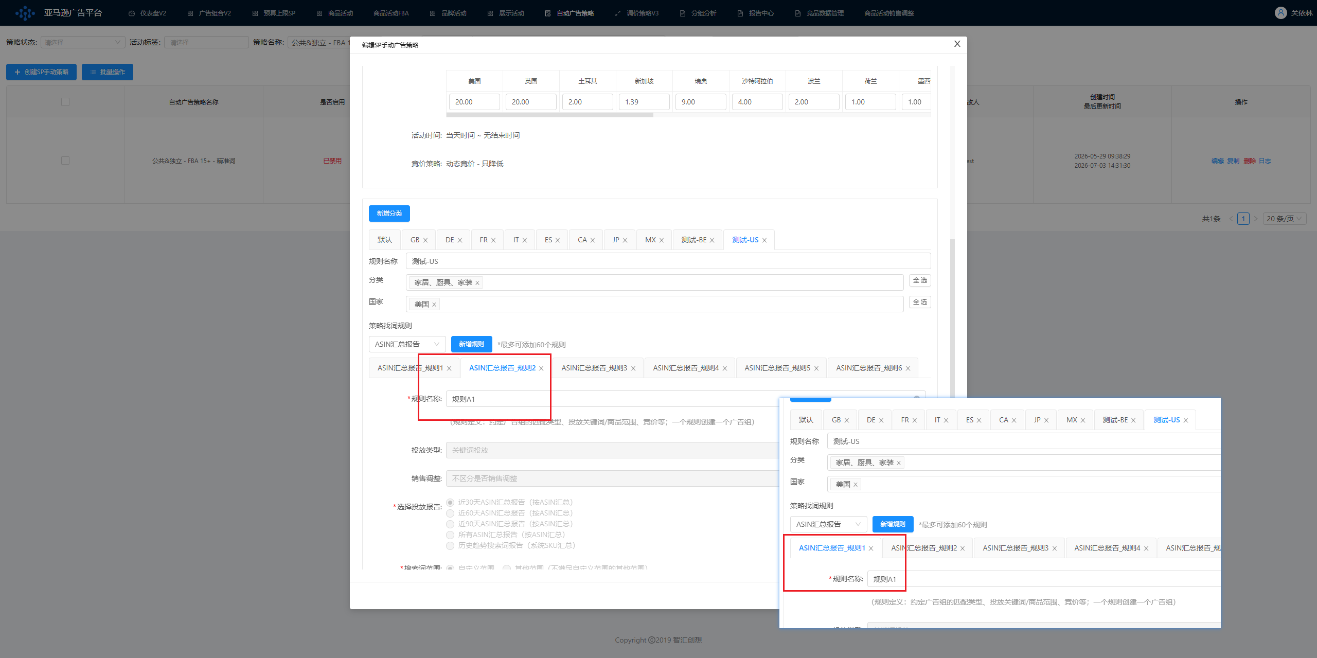1317x658 pixels.
Task: Open the 销售调整 dropdown
Action: (x=612, y=478)
